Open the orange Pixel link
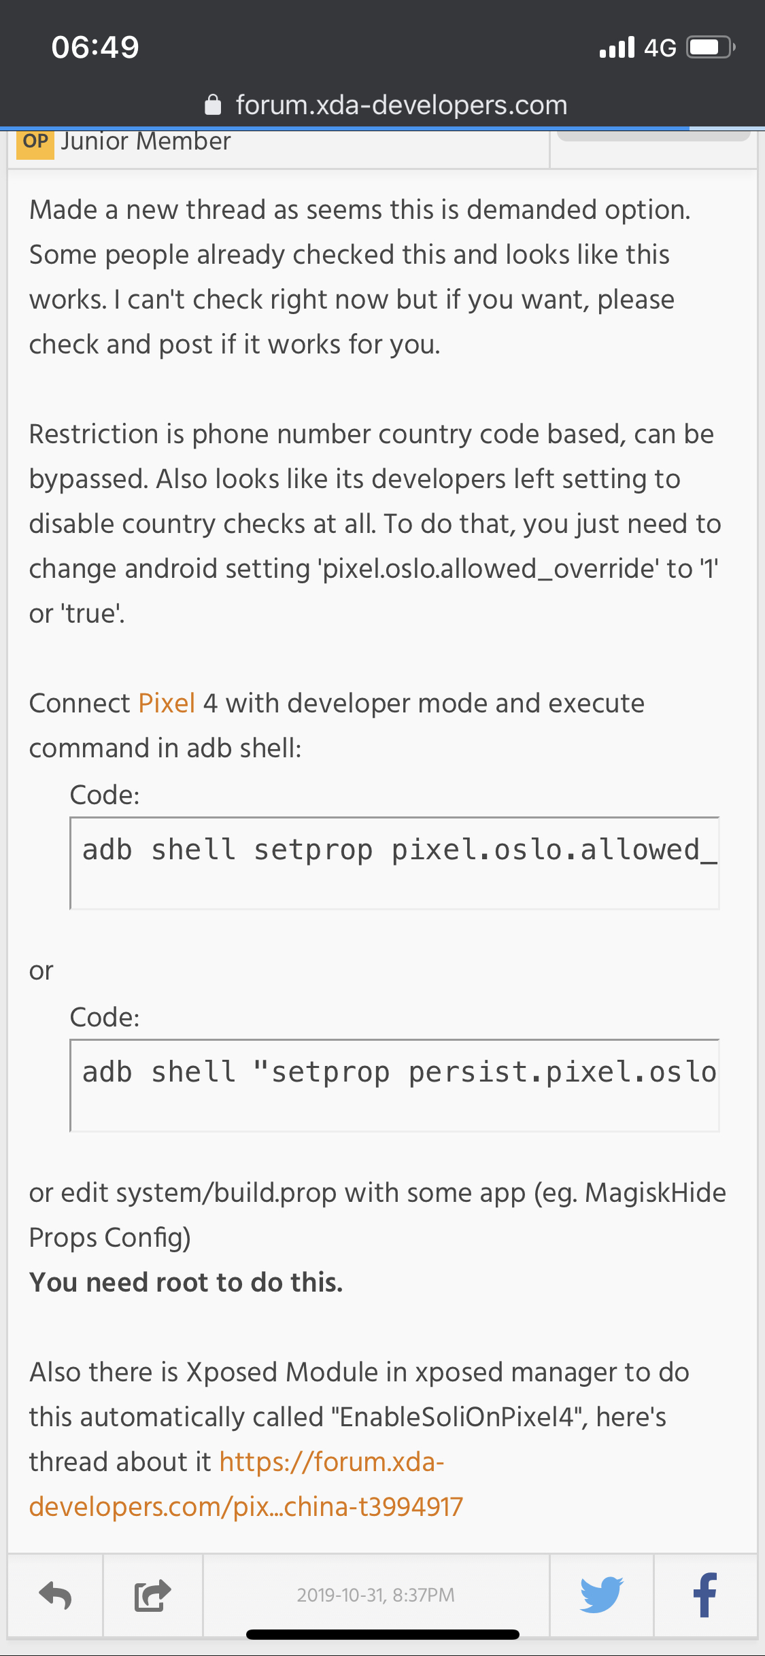Viewport: 765px width, 1656px height. [167, 703]
